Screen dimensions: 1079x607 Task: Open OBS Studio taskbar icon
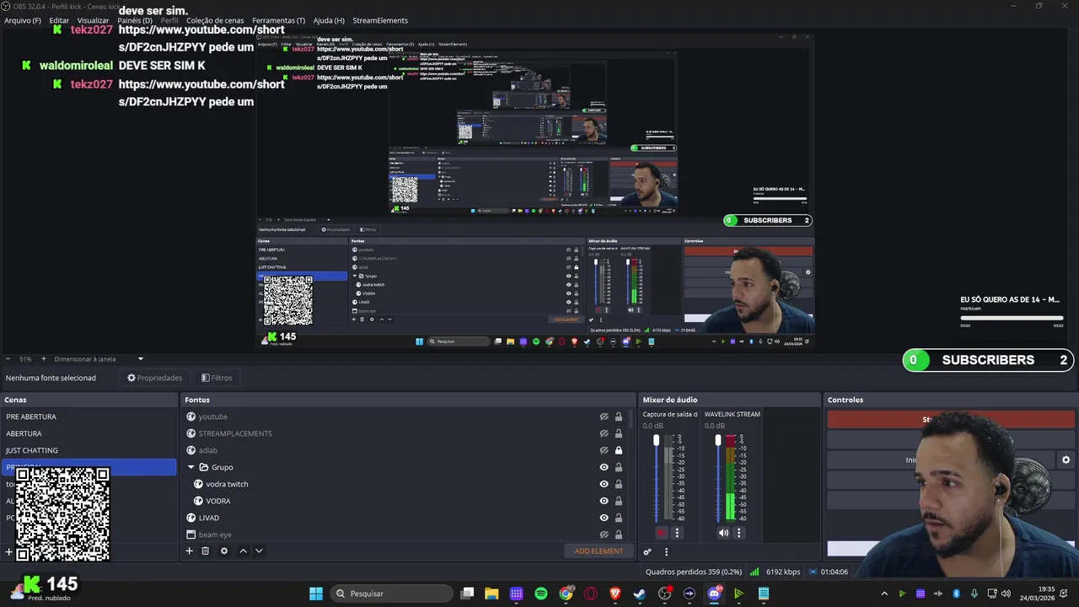coord(664,594)
